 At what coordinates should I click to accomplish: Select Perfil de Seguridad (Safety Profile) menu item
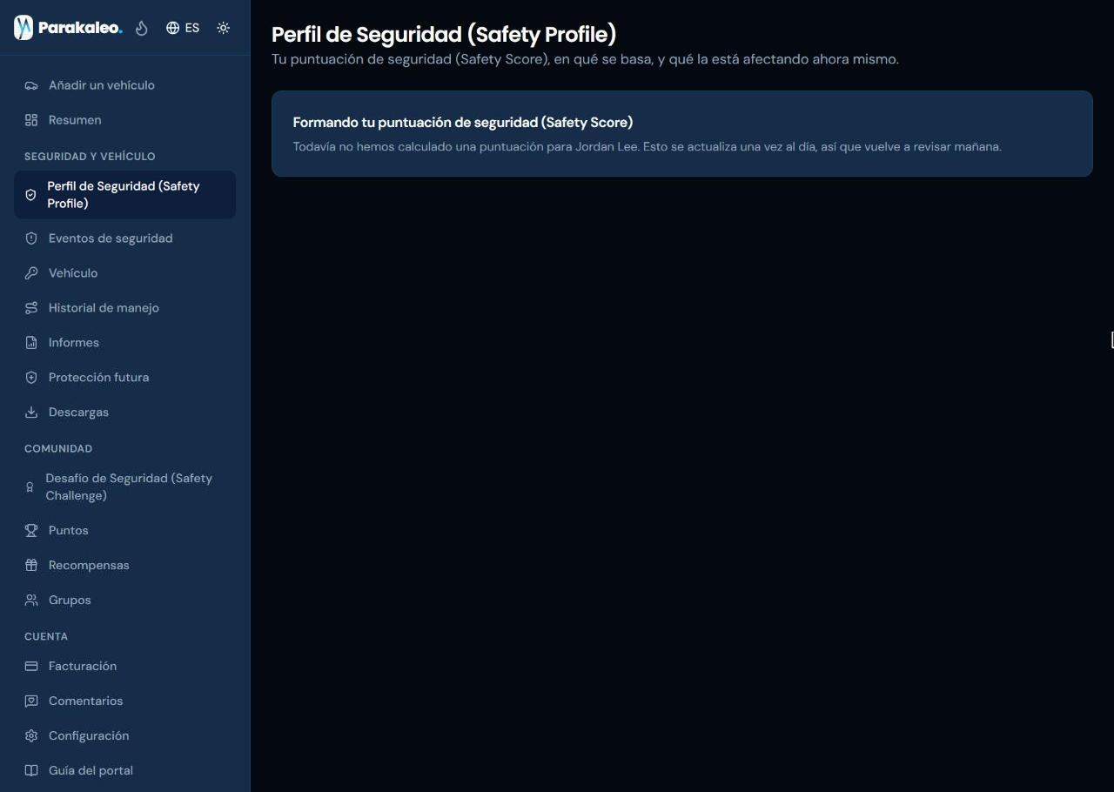click(124, 195)
